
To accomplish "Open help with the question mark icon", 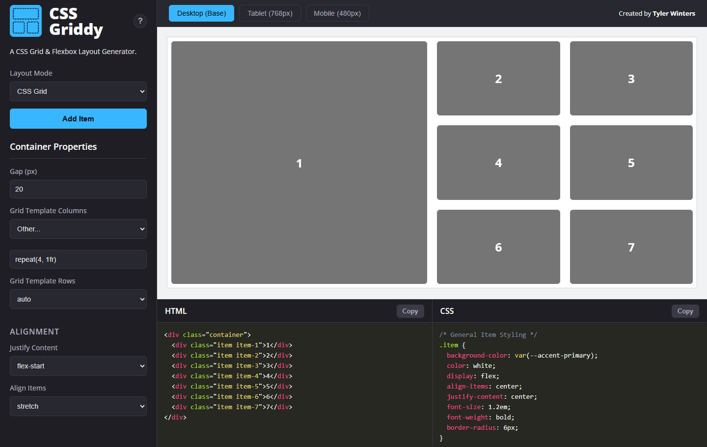I will point(140,21).
